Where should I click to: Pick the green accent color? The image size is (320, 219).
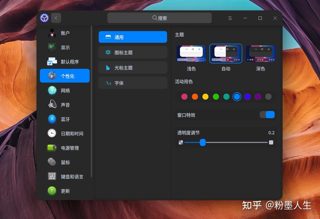(216, 96)
